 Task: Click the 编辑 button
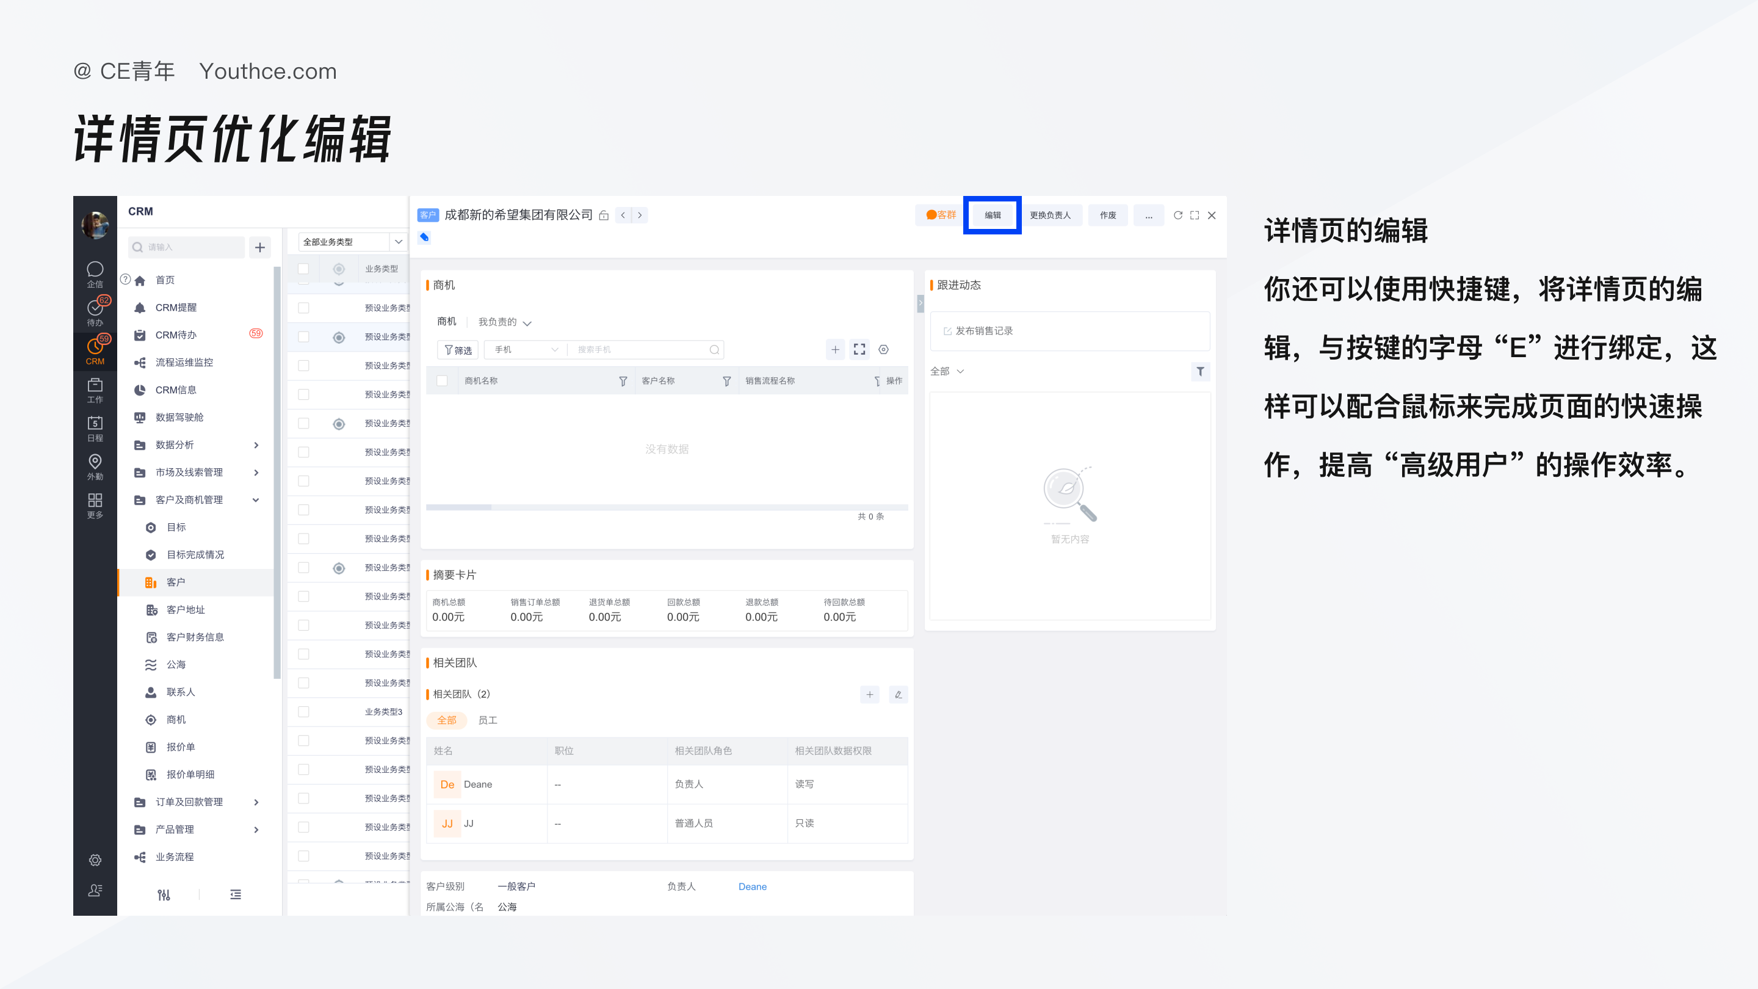pyautogui.click(x=993, y=215)
